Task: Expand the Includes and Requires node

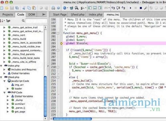Action: click(4, 70)
